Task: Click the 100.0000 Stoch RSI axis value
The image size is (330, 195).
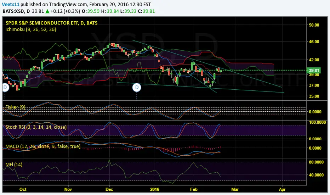Action: pos(317,122)
